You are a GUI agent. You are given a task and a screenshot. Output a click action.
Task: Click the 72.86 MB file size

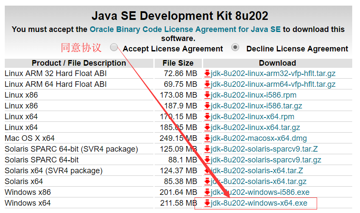point(181,73)
